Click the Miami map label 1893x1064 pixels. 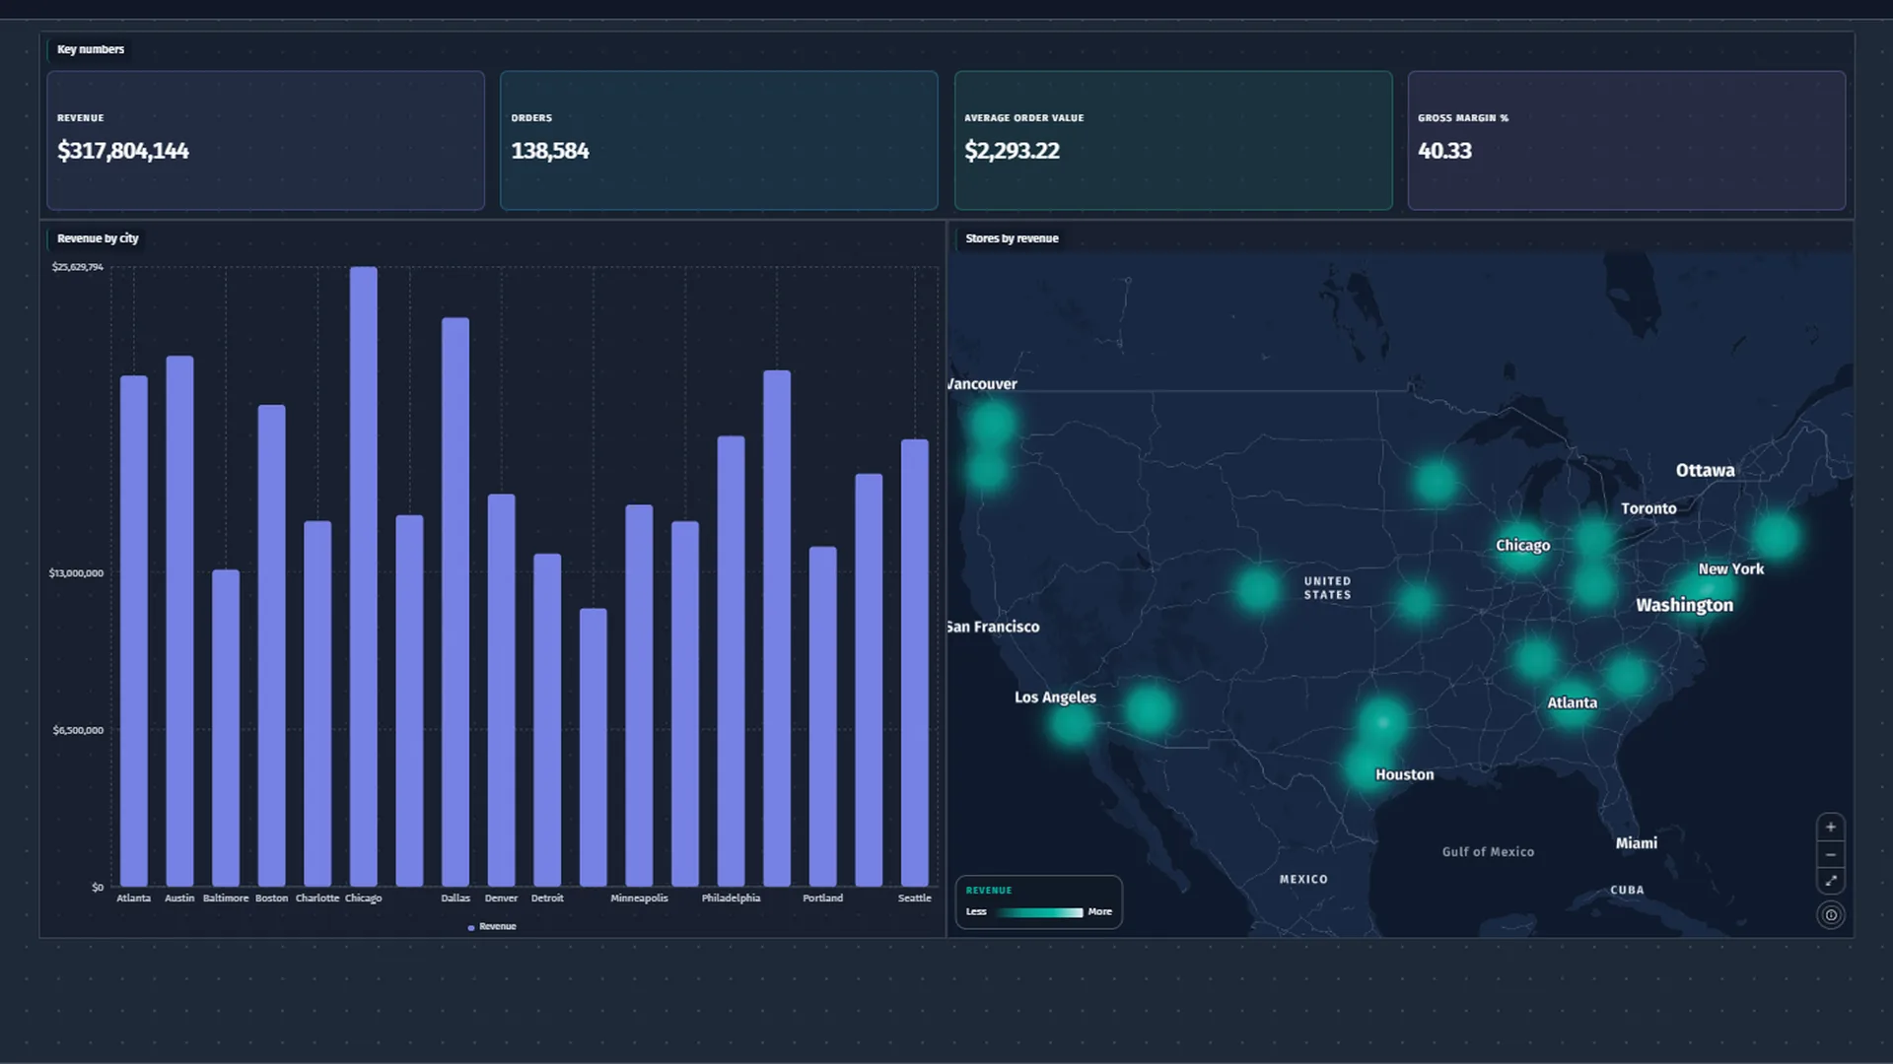1636,843
